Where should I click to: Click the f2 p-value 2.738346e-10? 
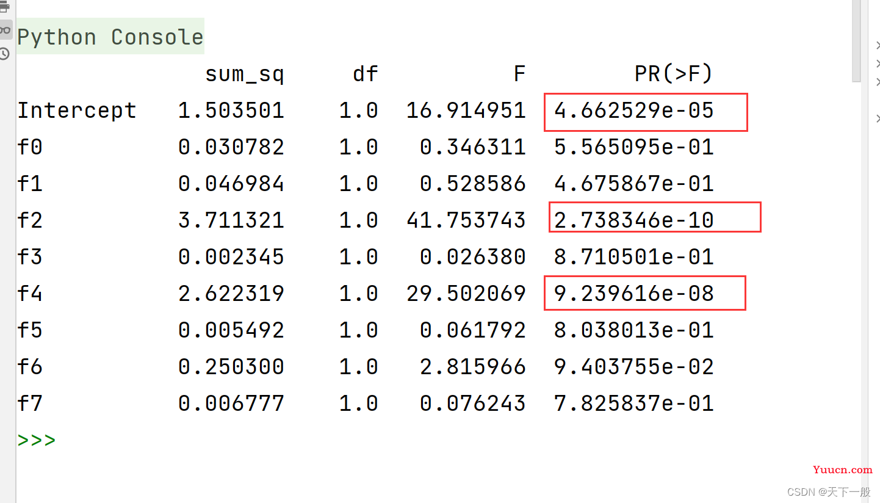pyautogui.click(x=633, y=220)
